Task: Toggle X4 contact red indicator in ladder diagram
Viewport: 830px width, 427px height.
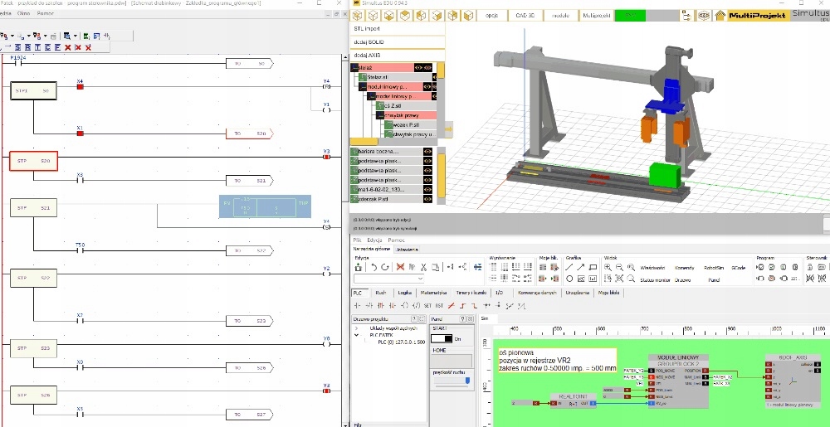Action: 81,86
